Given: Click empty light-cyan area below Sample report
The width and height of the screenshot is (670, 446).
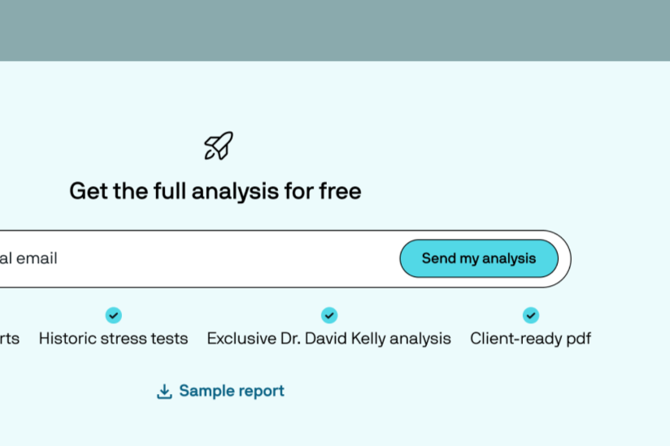Looking at the screenshot, I should (335, 425).
